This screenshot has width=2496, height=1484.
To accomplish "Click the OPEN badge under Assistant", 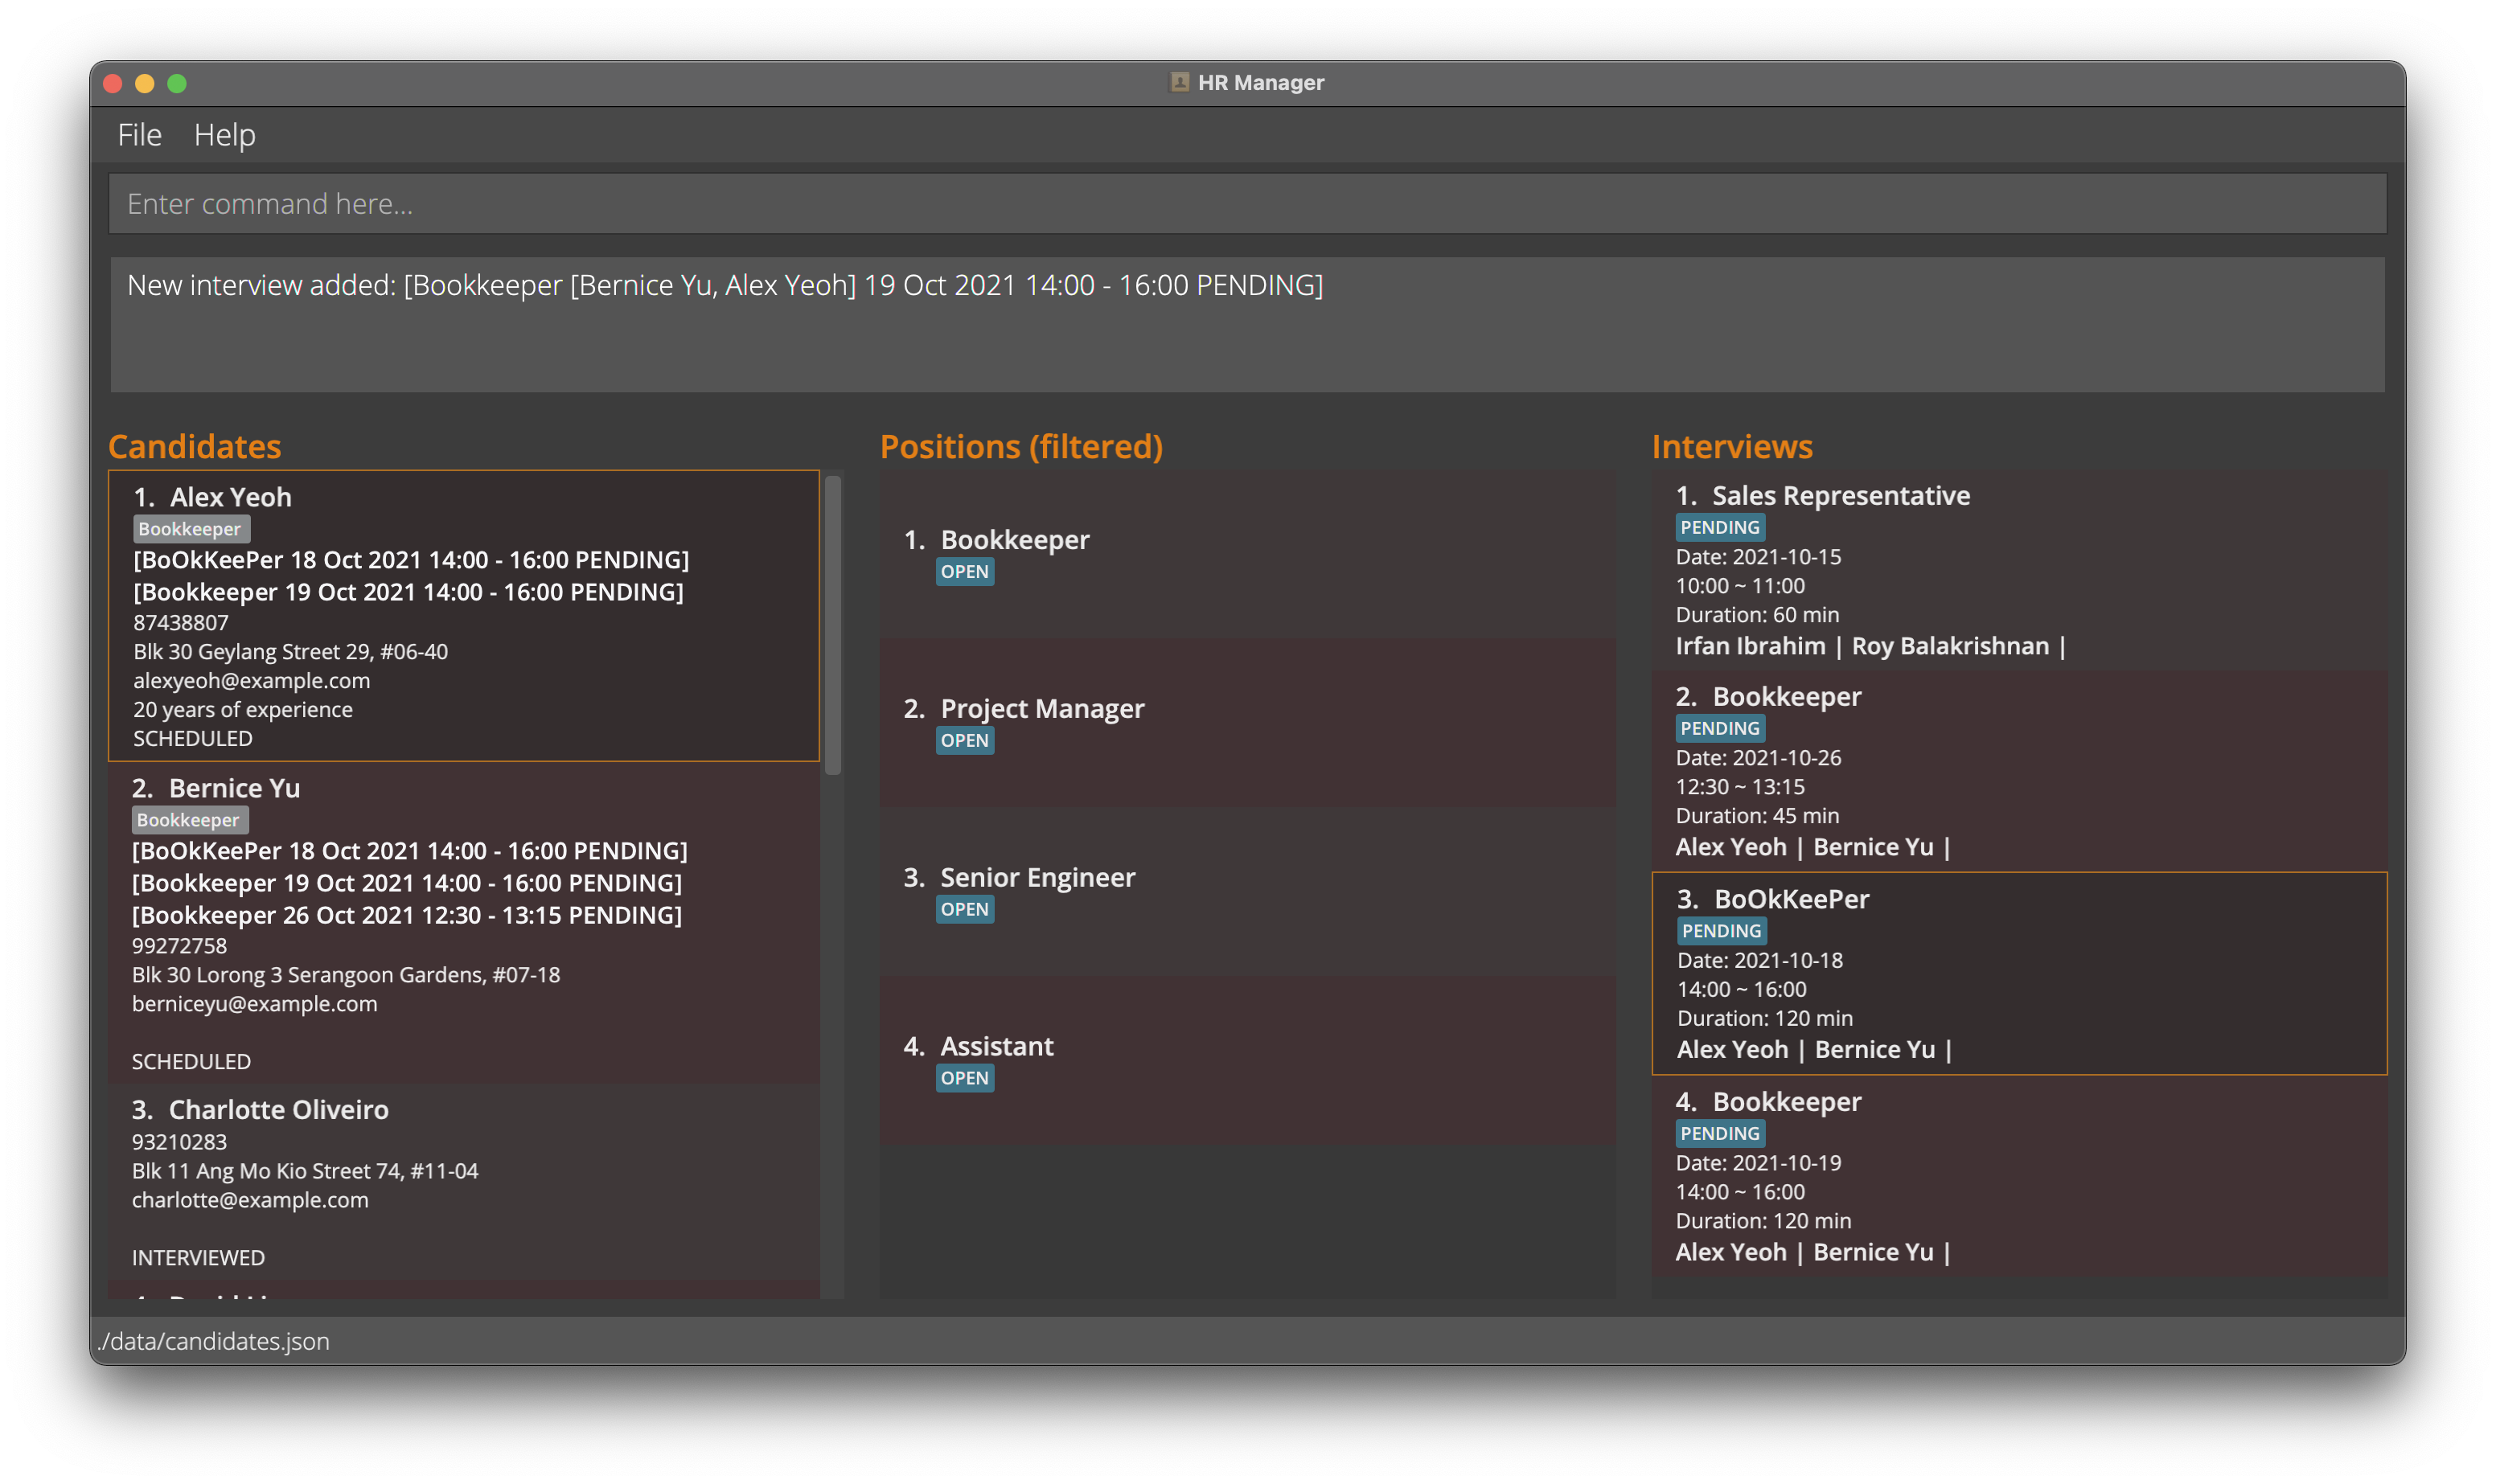I will coord(964,1078).
